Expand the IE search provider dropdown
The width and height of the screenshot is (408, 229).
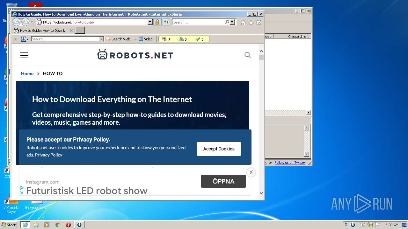[232, 22]
